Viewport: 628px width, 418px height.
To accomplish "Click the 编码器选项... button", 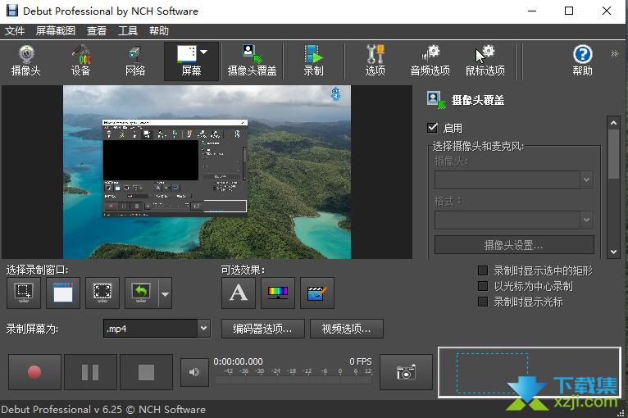I will pos(262,329).
